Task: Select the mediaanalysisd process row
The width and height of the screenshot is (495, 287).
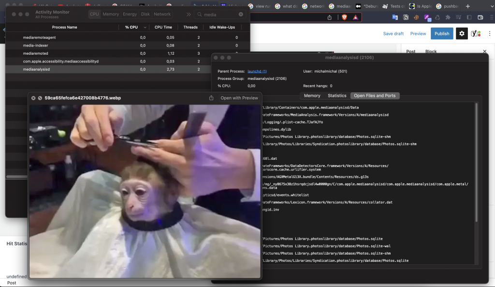Action: tap(108, 69)
